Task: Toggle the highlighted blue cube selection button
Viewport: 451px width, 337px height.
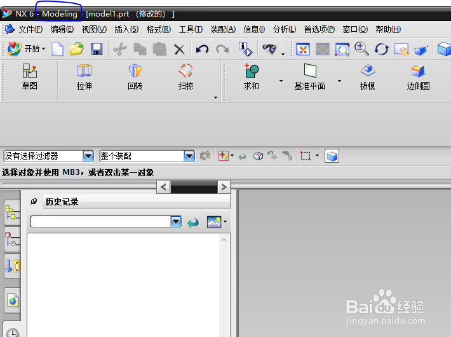Action: click(332, 156)
